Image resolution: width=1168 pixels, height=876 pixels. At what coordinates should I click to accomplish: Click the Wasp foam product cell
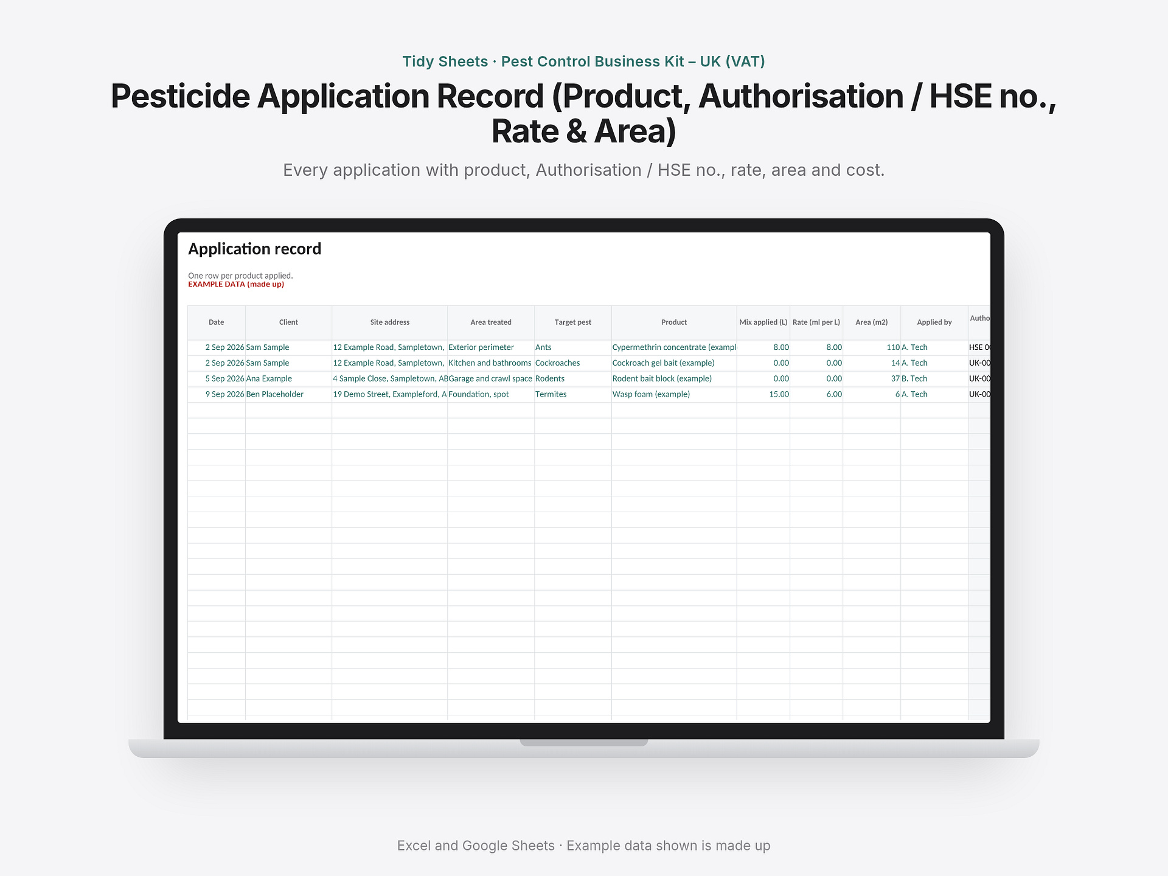(674, 394)
